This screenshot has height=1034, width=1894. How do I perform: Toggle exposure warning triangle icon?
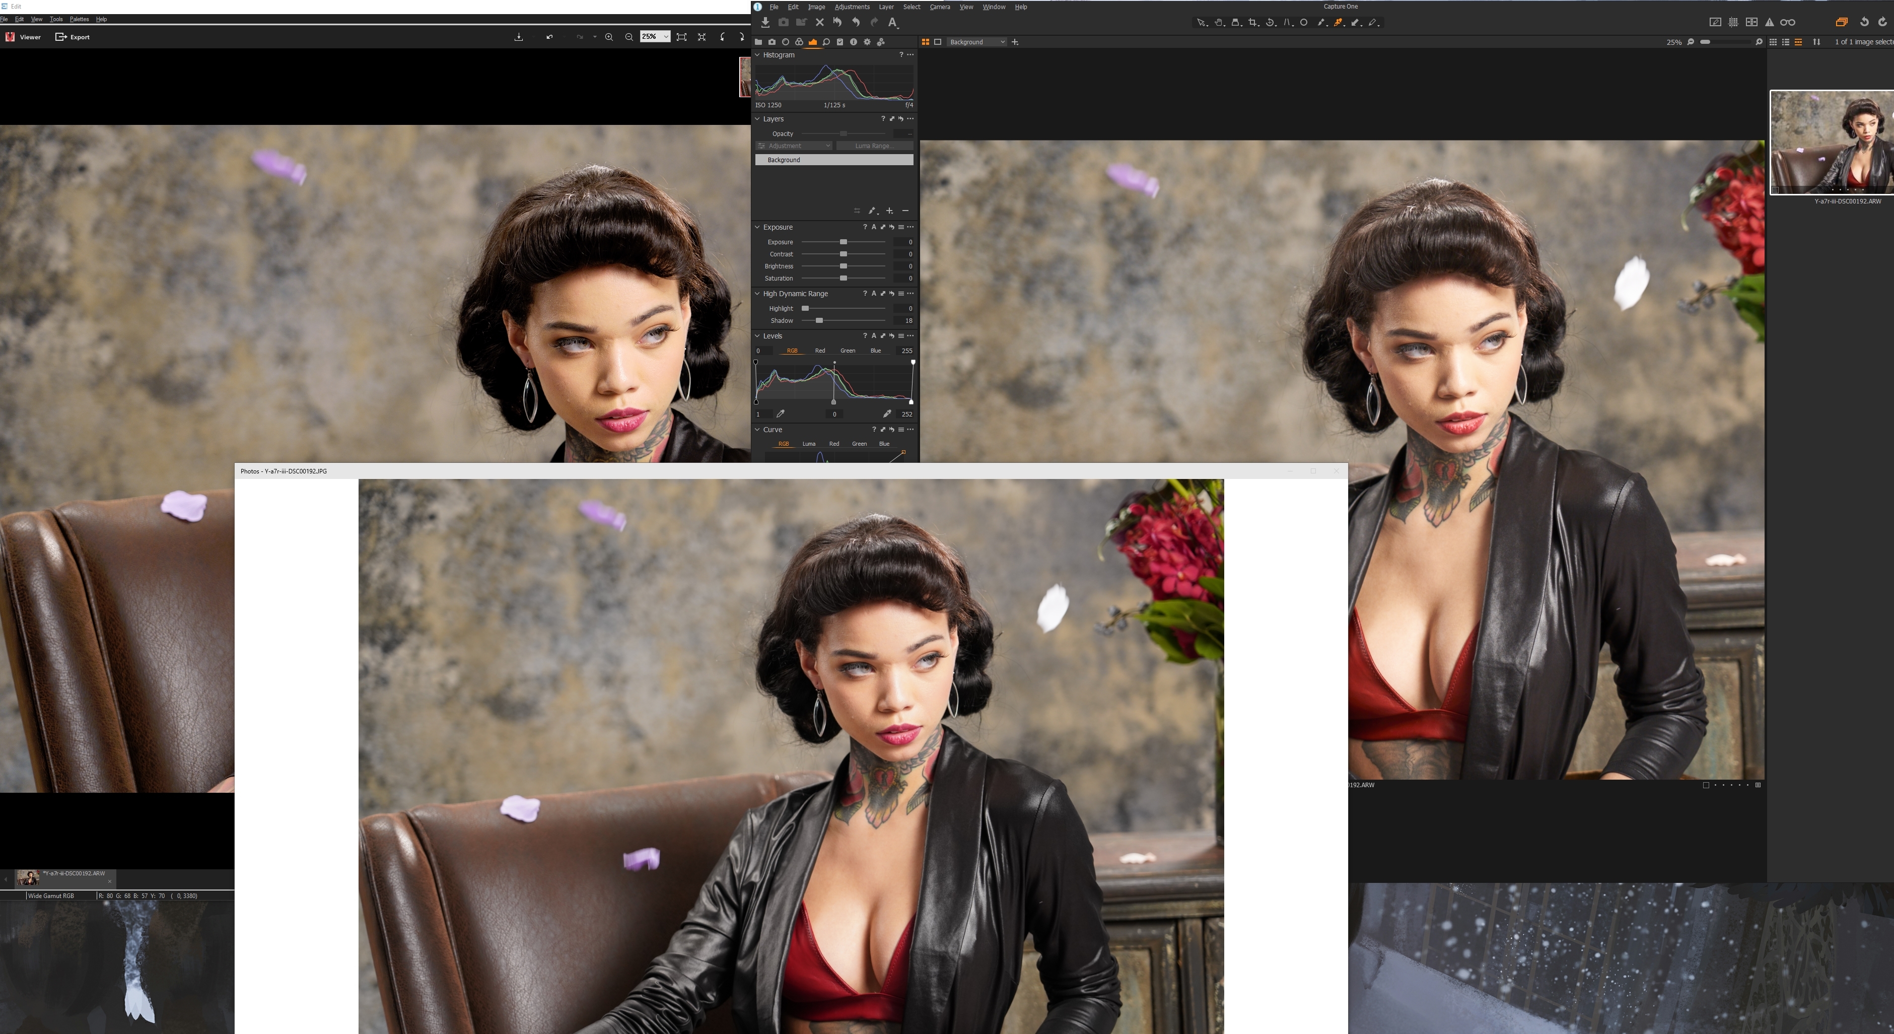point(1769,22)
